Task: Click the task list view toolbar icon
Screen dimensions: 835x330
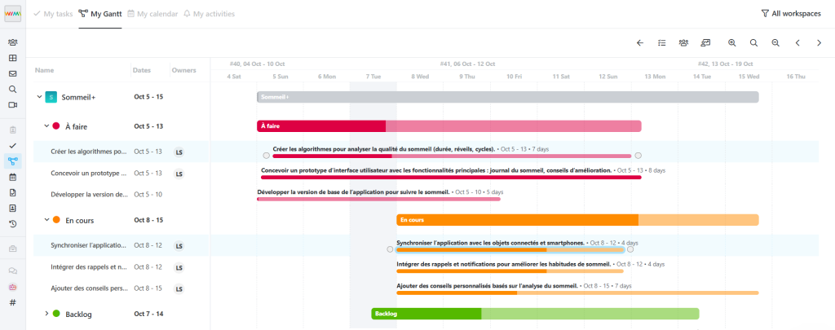Action: pos(662,43)
